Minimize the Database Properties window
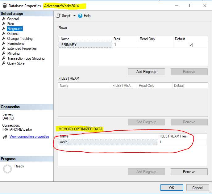Viewport: 212px width, 194px height. coord(177,6)
